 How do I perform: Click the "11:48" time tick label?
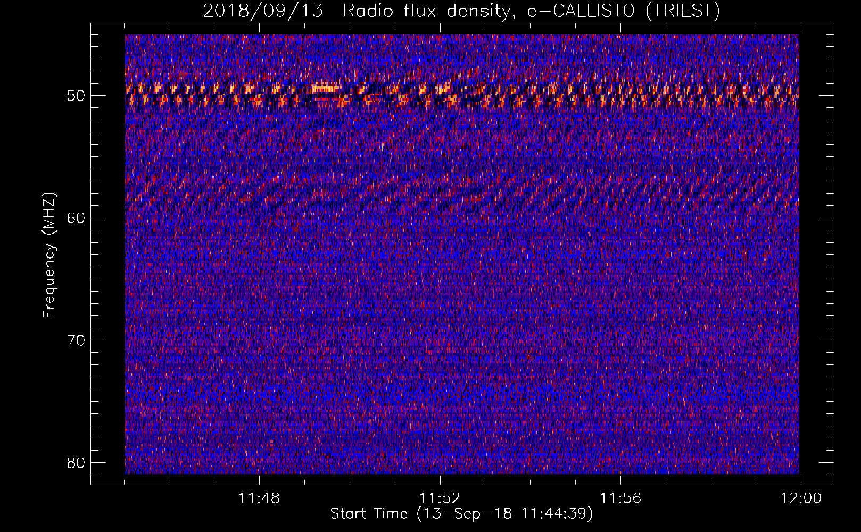(x=259, y=498)
